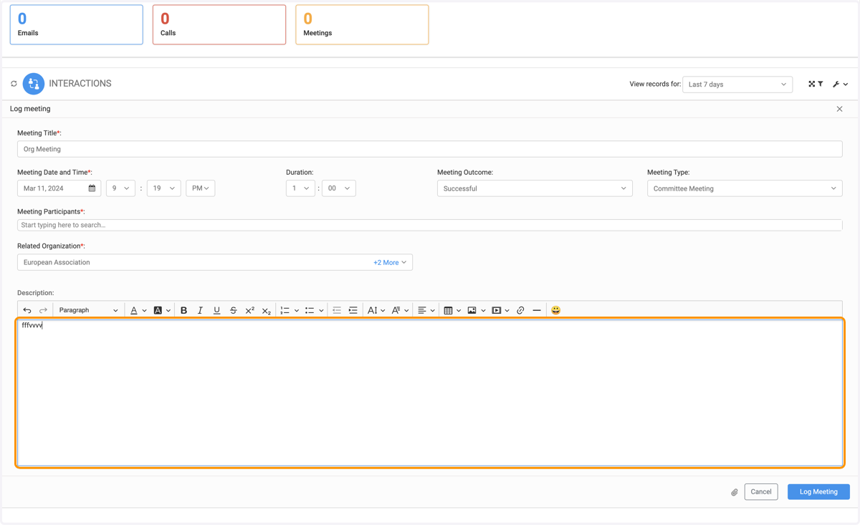Expand bulleted list options arrow
This screenshot has height=525, width=860.
(321, 311)
